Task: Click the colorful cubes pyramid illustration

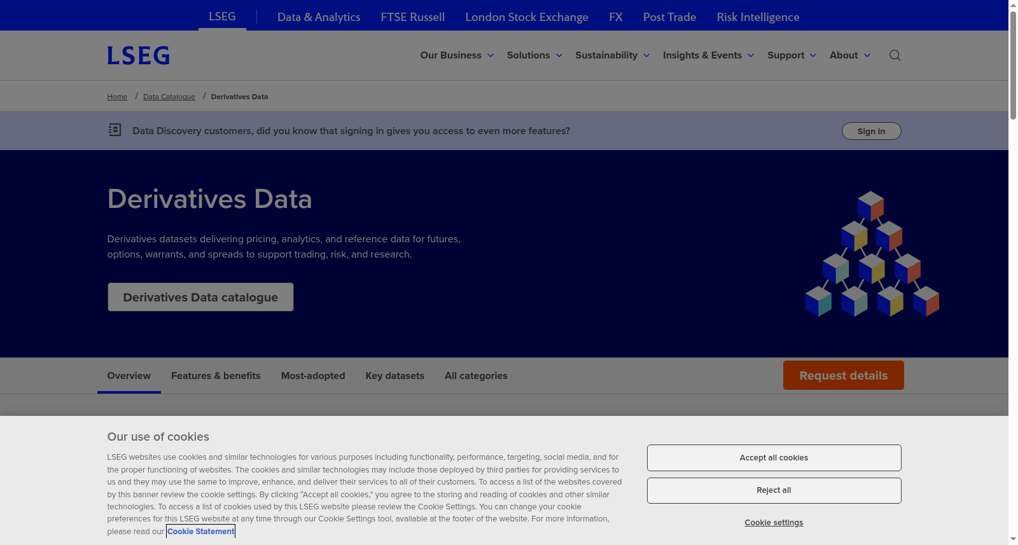Action: 872,254
